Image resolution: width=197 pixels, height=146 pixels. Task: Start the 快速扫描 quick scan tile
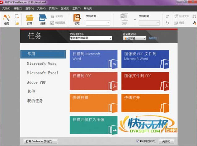(x=93, y=103)
